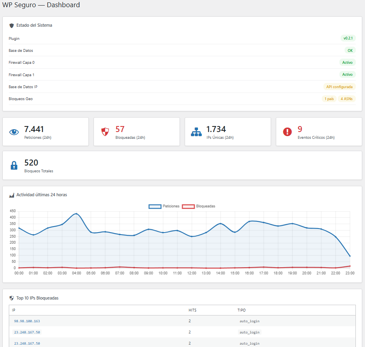This screenshot has width=365, height=347.
Task: Click the red shield icon on Bloqueadas card
Action: pos(105,132)
